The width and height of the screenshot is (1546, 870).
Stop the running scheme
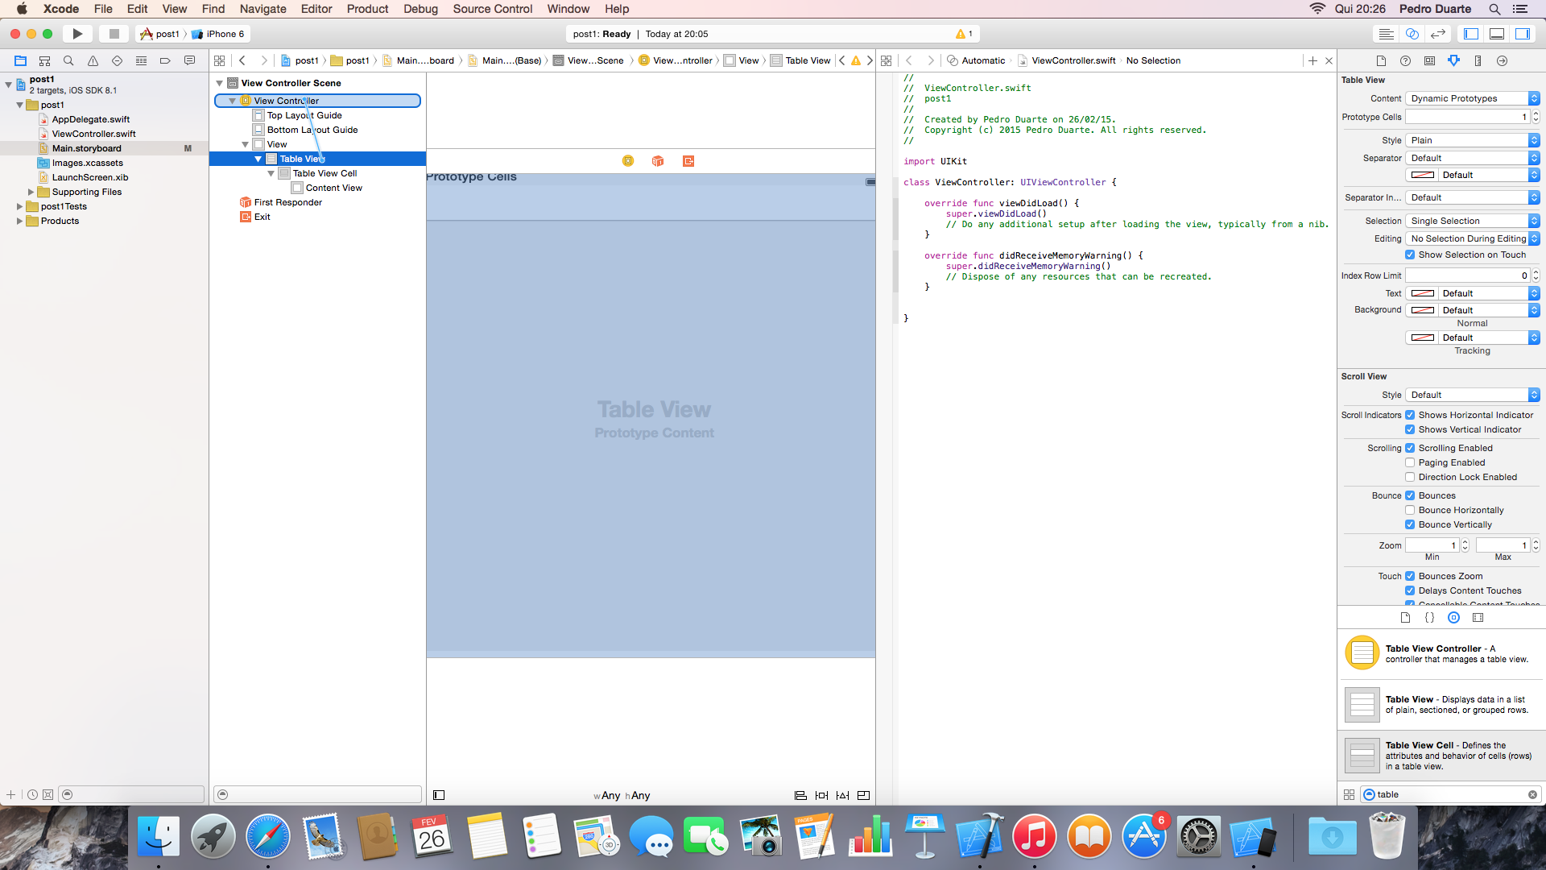(114, 34)
